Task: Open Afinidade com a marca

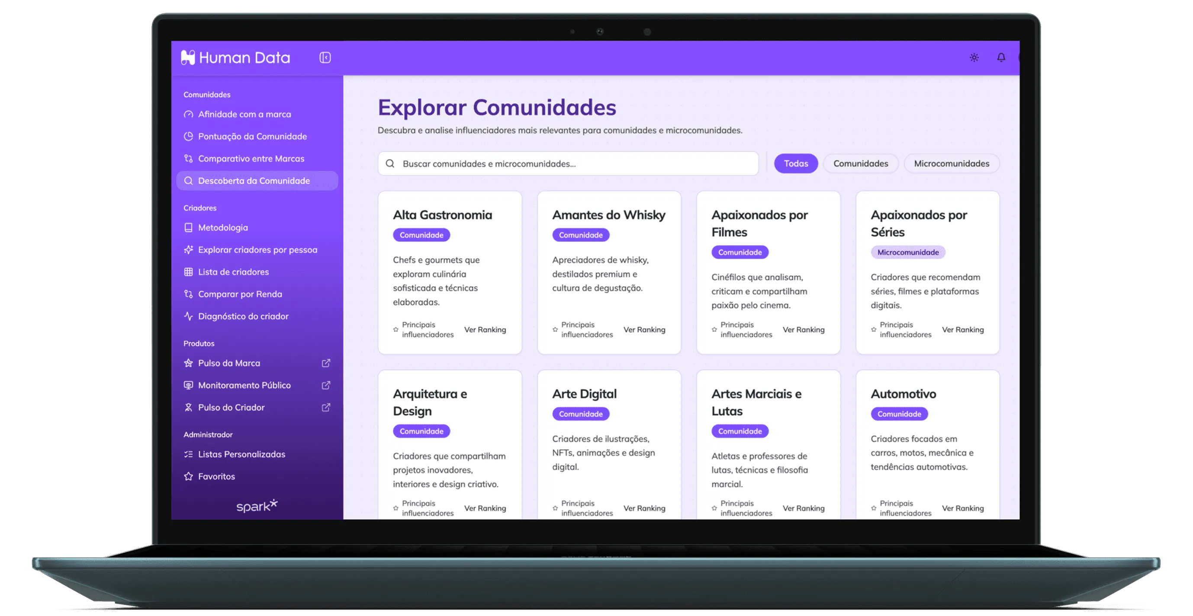Action: (244, 114)
